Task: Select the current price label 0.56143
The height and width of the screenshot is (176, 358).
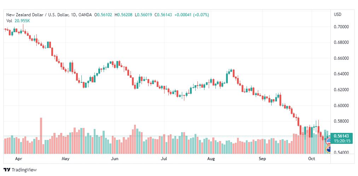Action: click(341, 136)
